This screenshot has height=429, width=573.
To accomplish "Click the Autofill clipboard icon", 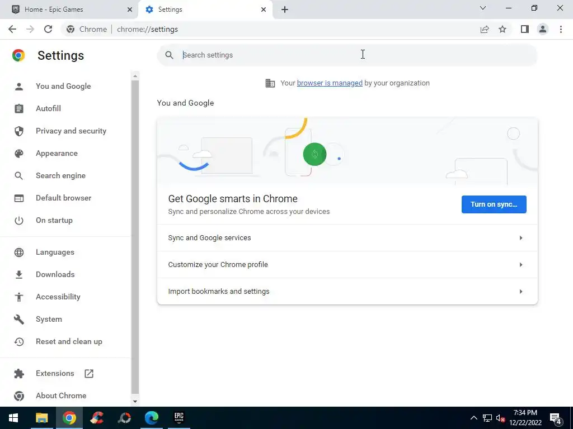I will (x=19, y=109).
